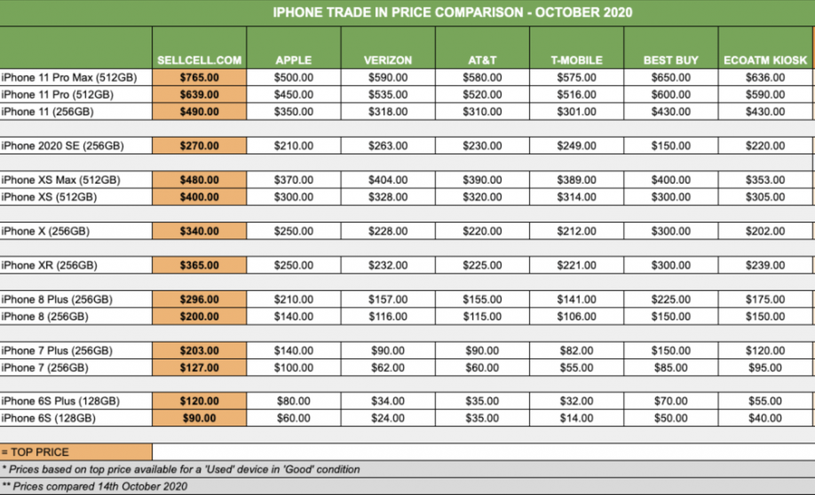Click T-Mobile's $14.00 price for iPhone 6S

point(576,418)
